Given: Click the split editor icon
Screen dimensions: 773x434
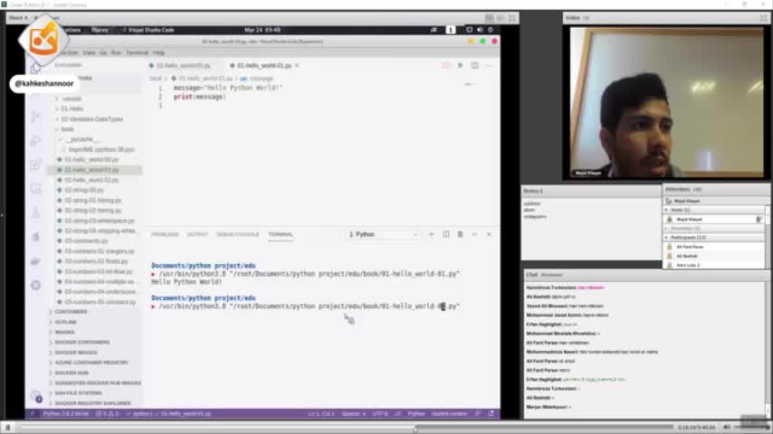Looking at the screenshot, I should 473,65.
